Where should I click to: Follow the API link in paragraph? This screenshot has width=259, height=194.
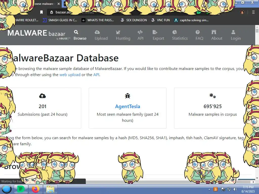click(96, 75)
